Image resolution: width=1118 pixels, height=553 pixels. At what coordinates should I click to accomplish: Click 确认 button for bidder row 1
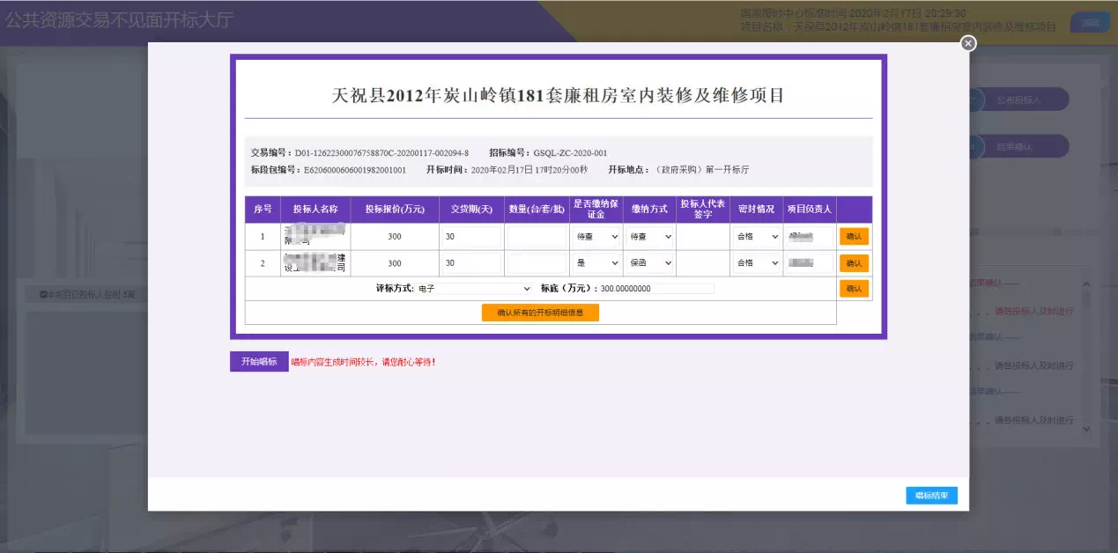tap(854, 236)
